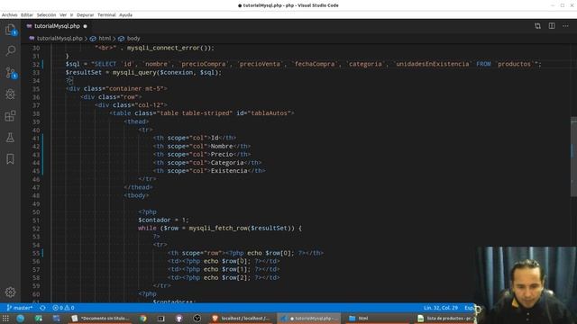577x324 pixels.
Task: Open the Debug view with bug icon
Action: pos(10,94)
